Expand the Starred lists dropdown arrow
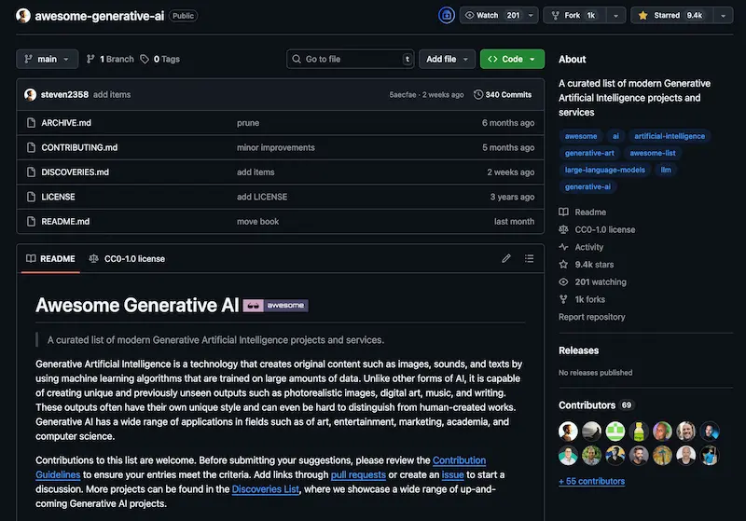This screenshot has height=521, width=746. tap(724, 15)
